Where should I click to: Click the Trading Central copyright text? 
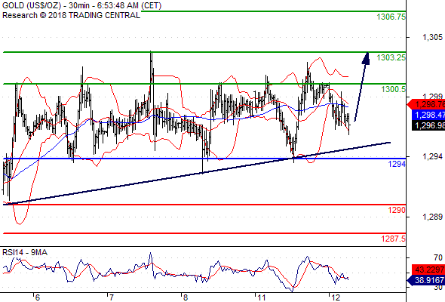point(71,15)
